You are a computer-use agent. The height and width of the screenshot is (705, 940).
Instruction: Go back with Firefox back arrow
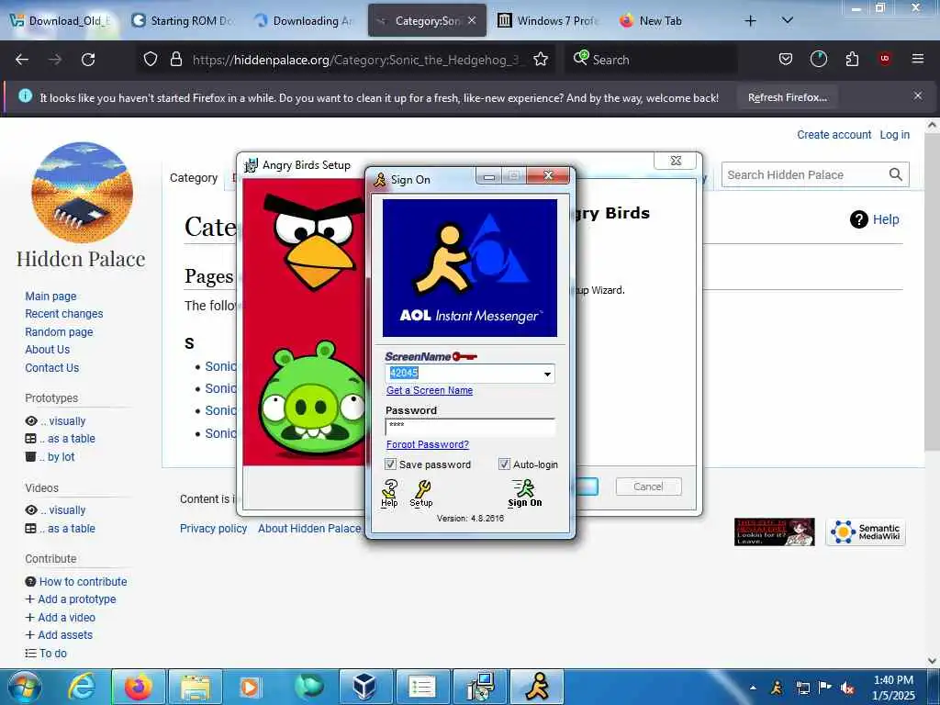(x=22, y=60)
